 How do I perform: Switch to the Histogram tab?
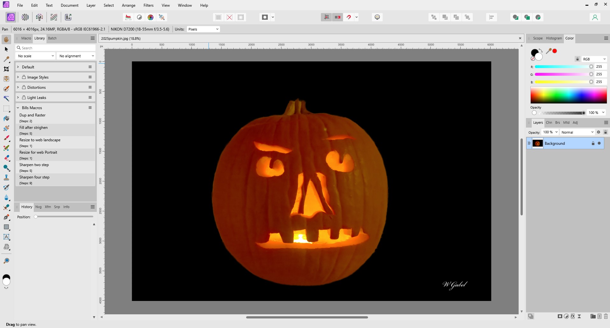point(554,38)
